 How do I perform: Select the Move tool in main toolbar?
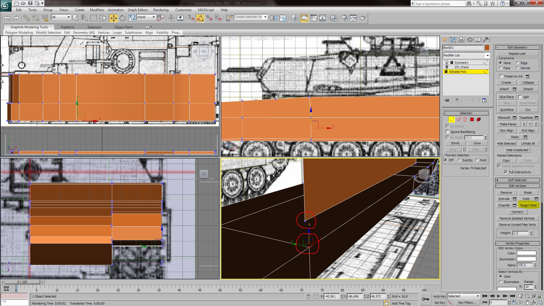pyautogui.click(x=113, y=18)
